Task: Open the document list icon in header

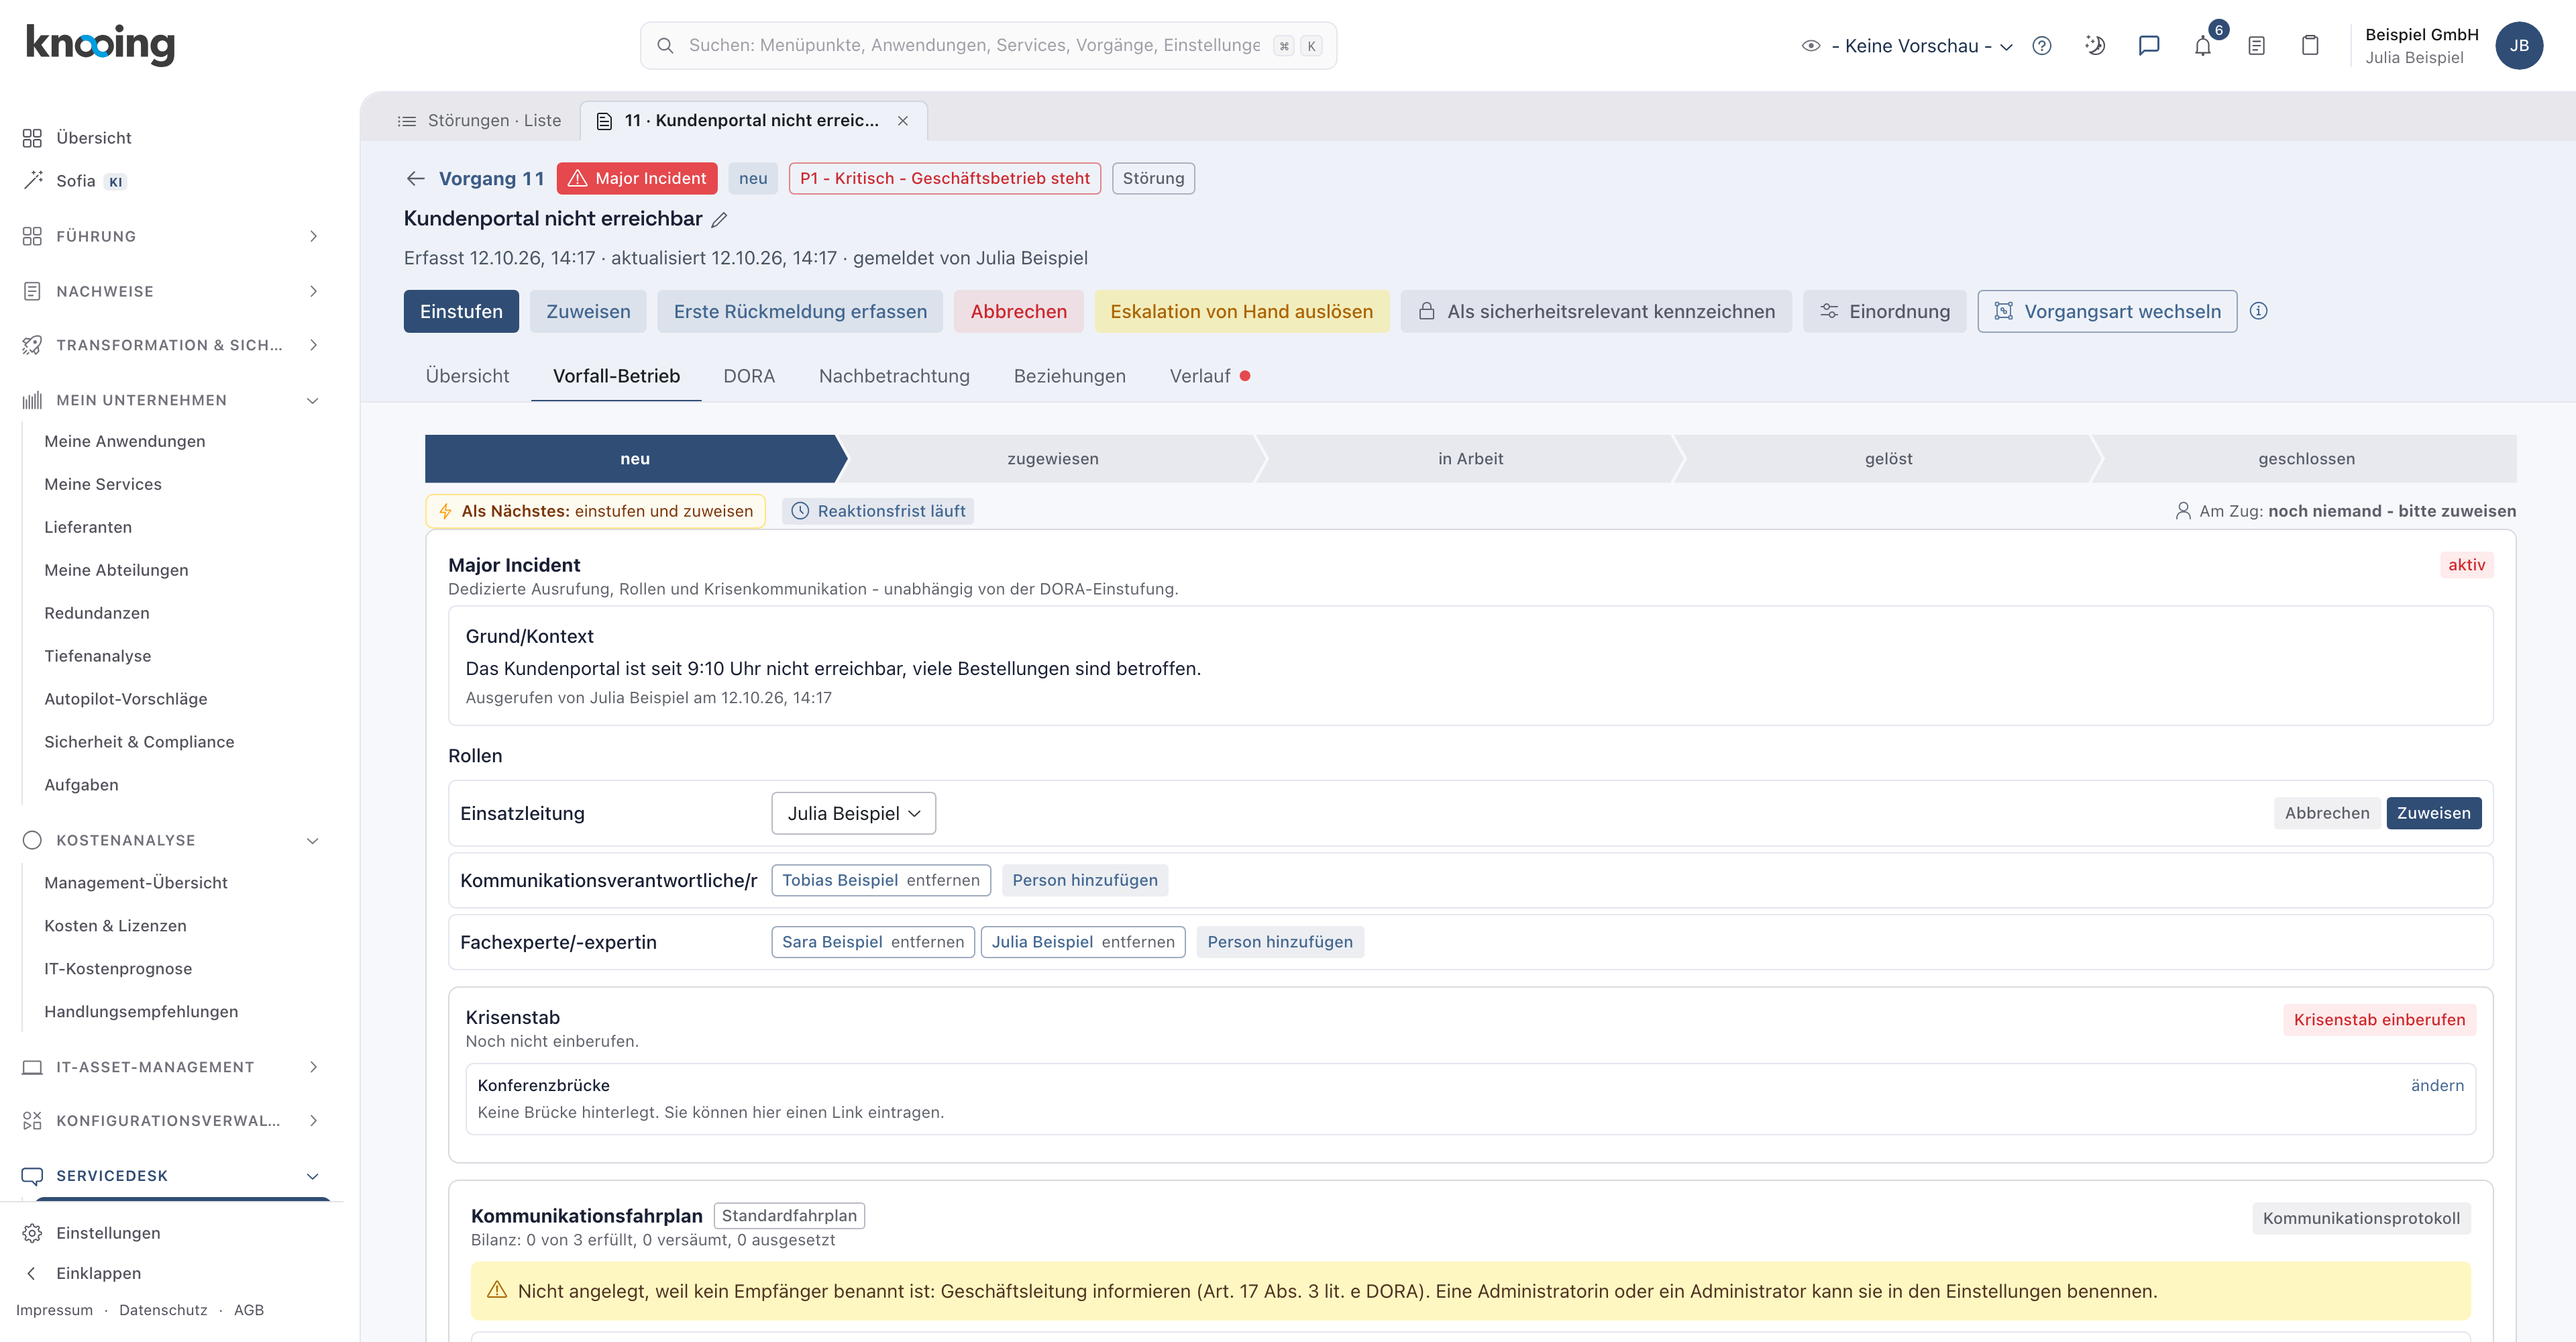Action: 2256,46
